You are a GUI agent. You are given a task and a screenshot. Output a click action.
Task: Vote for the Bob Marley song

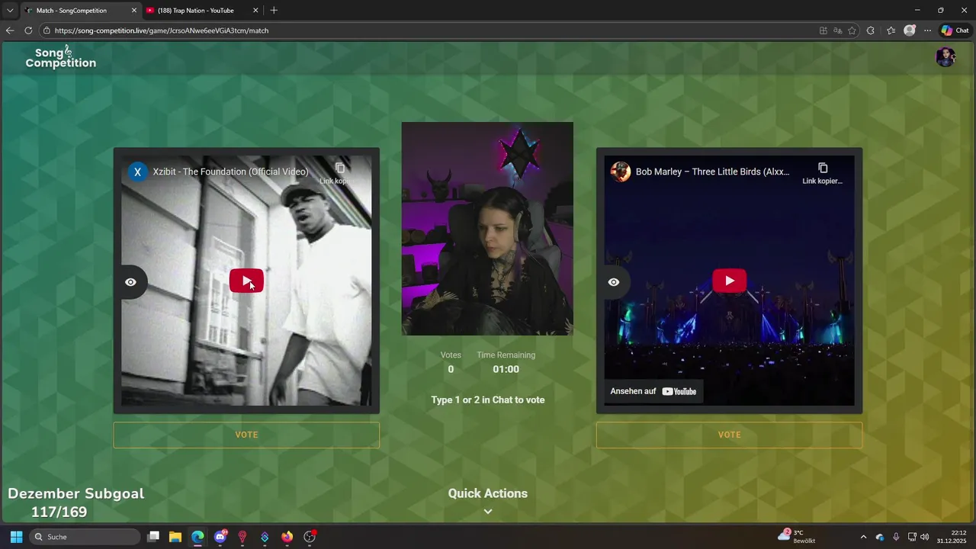point(729,435)
